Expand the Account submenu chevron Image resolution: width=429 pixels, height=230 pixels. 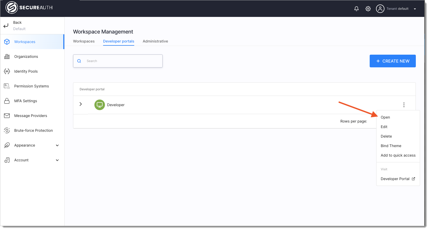57,160
